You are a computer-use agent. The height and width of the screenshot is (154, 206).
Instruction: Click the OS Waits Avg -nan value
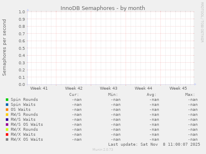coord(154,110)
